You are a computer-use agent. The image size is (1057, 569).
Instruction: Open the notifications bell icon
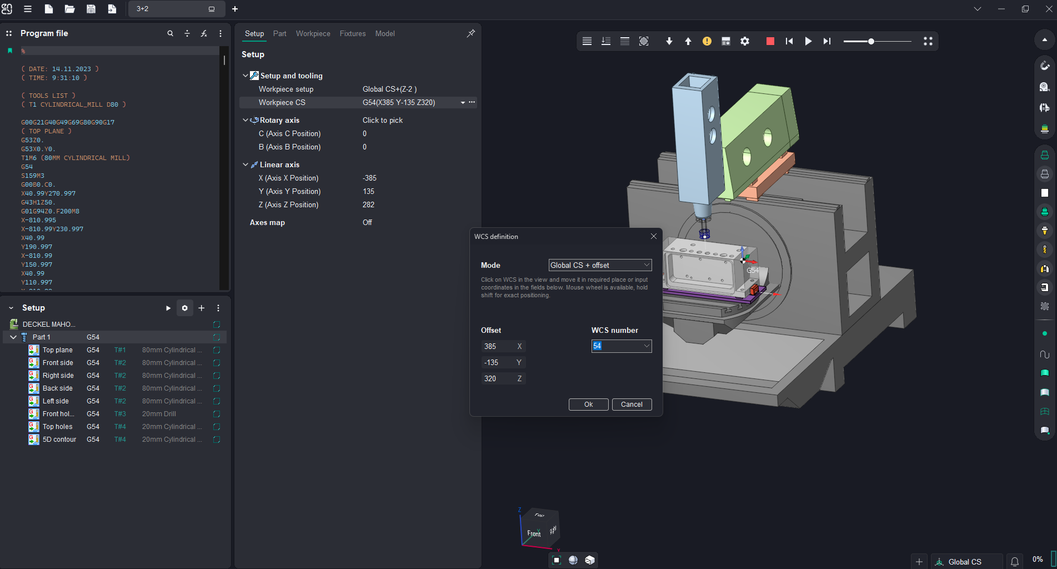tap(1014, 562)
